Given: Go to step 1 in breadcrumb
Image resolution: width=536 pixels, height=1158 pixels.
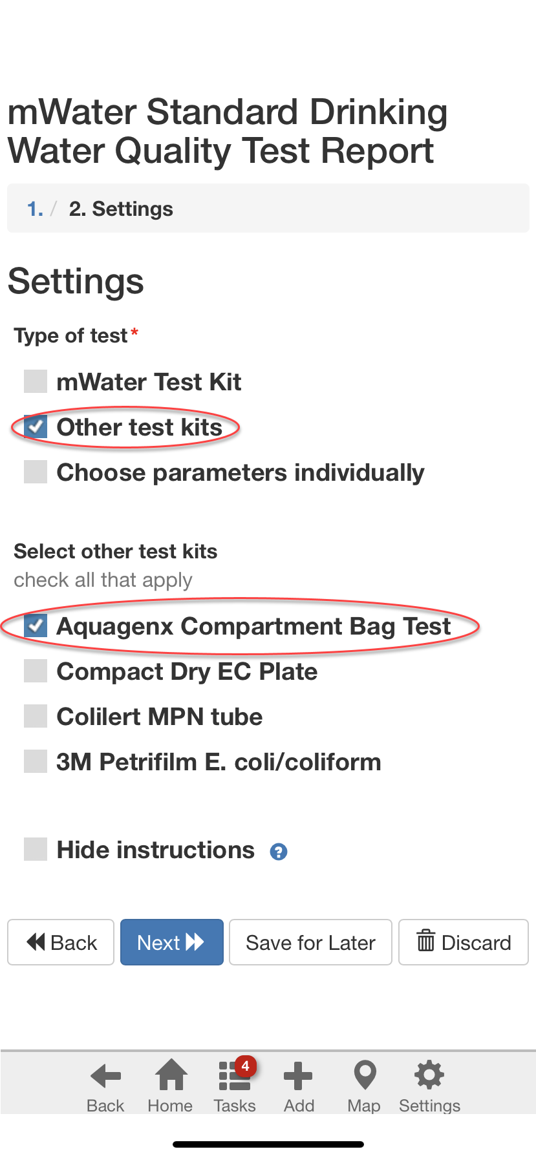Looking at the screenshot, I should [35, 209].
